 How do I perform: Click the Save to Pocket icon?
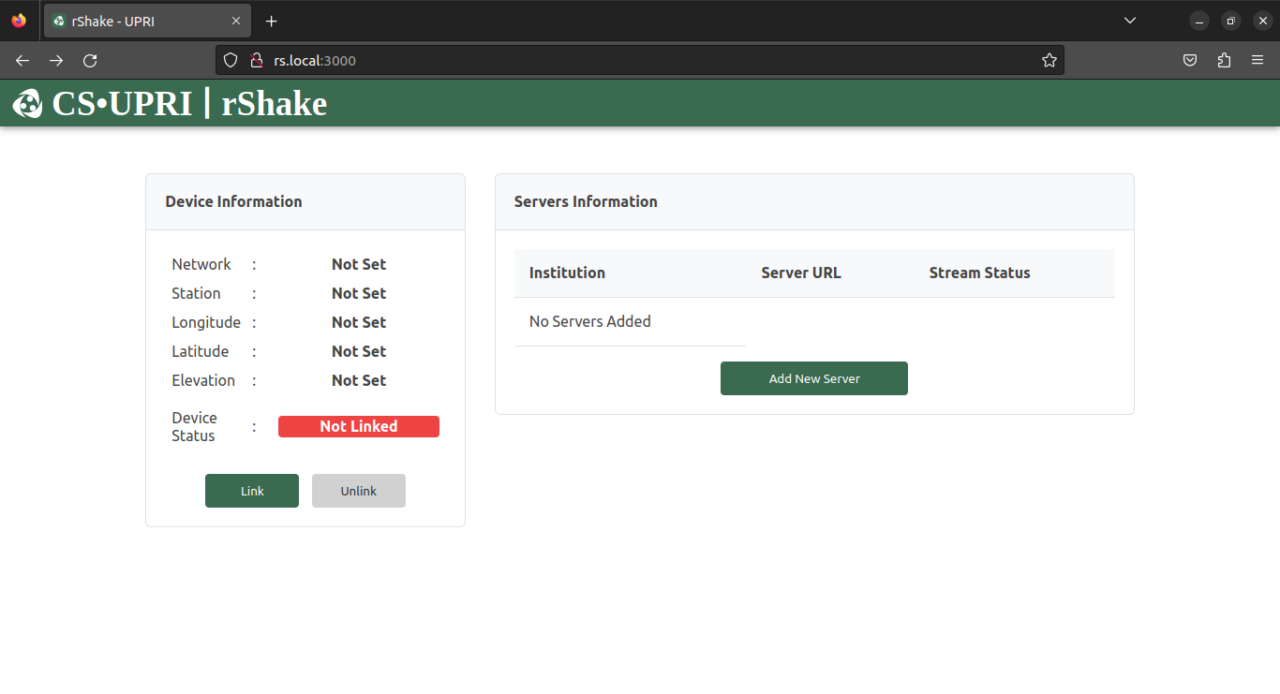1190,60
